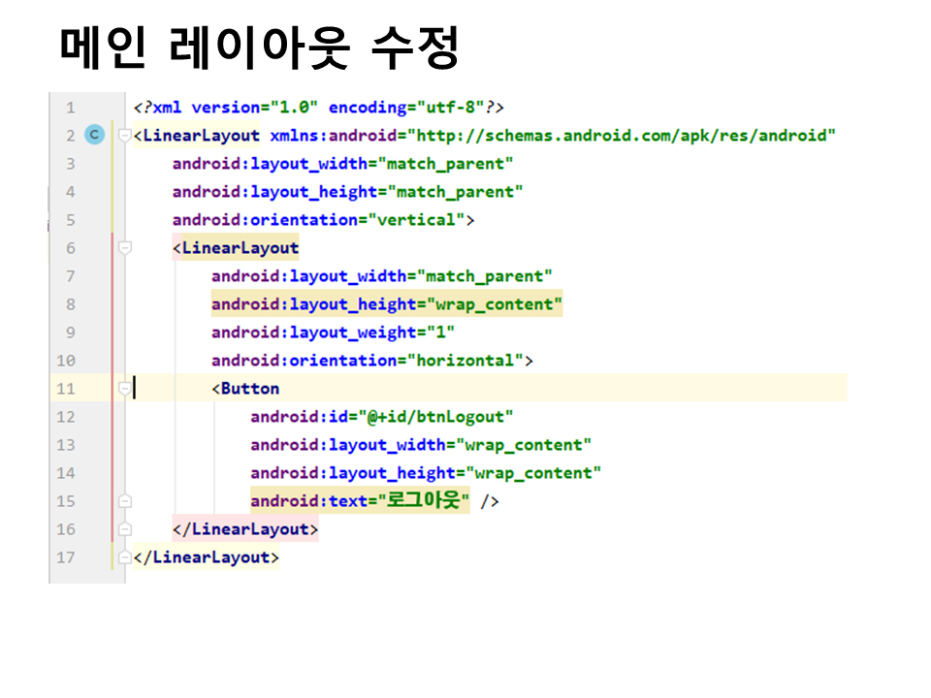Click the related class gutter icon on line 2
The width and height of the screenshot is (931, 698).
click(94, 136)
